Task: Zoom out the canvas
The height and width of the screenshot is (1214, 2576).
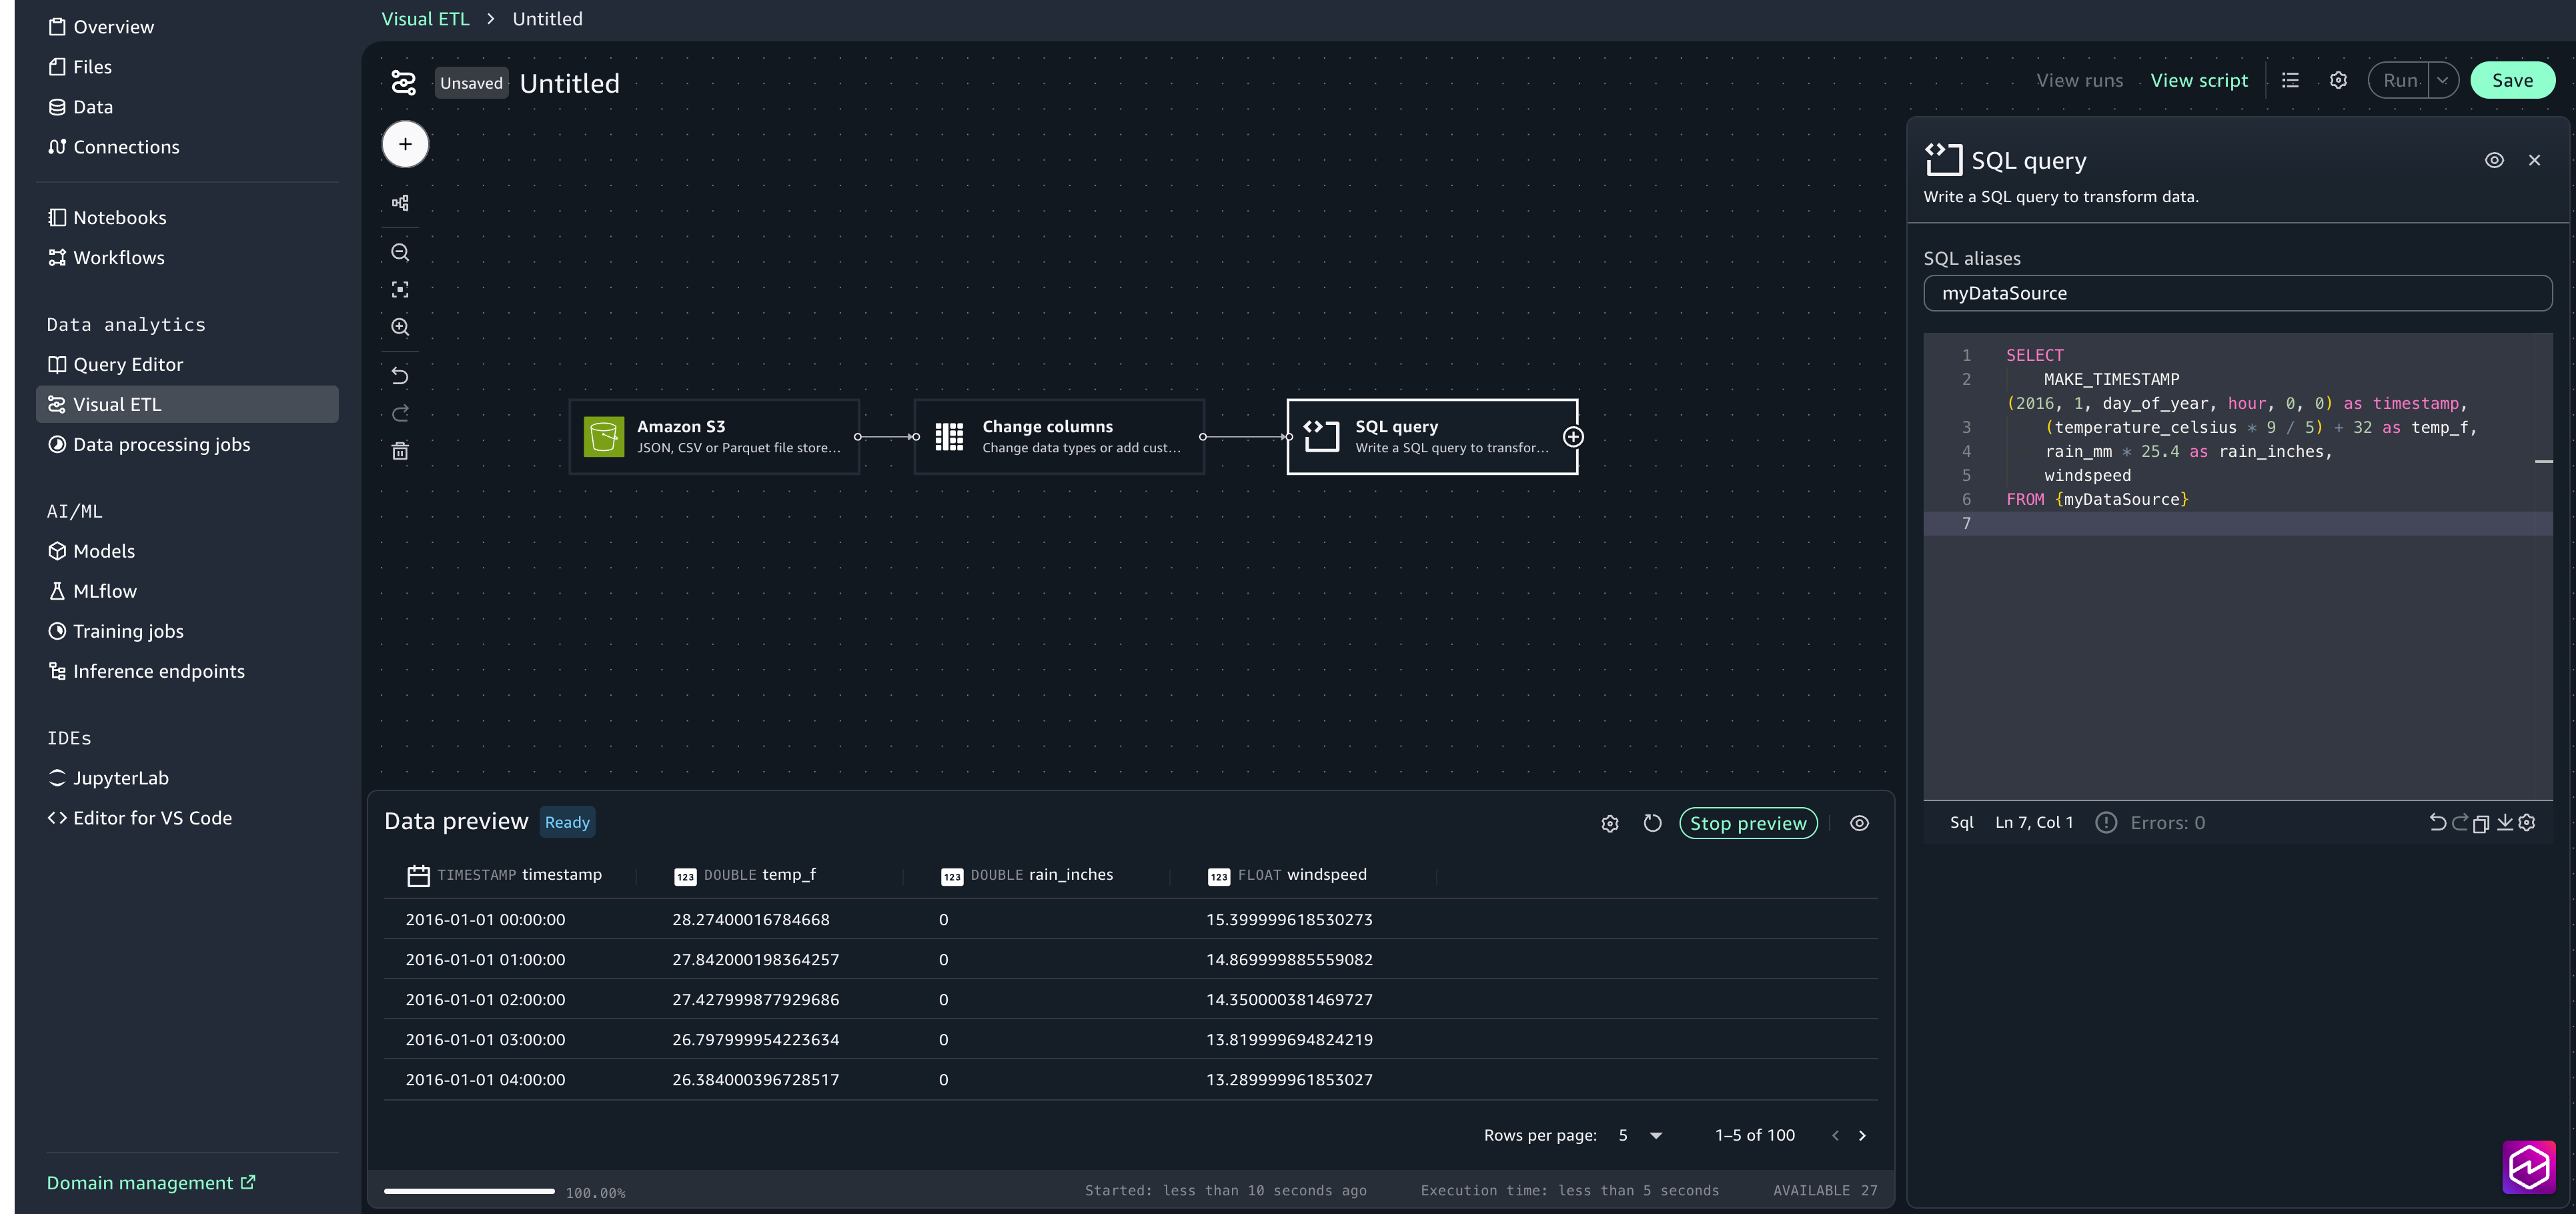Action: point(400,252)
